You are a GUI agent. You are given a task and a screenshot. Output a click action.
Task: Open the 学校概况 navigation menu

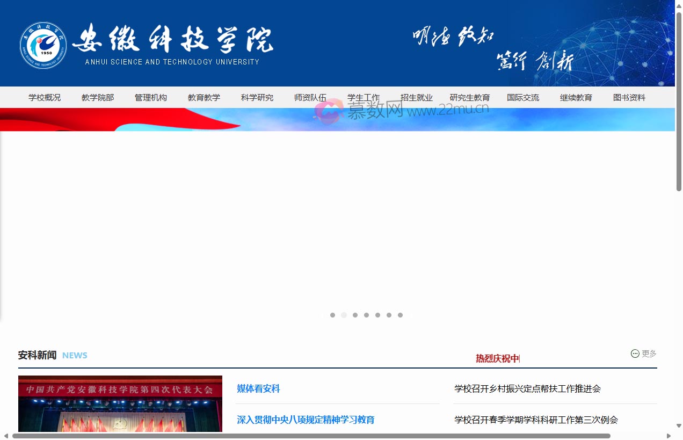click(x=45, y=97)
